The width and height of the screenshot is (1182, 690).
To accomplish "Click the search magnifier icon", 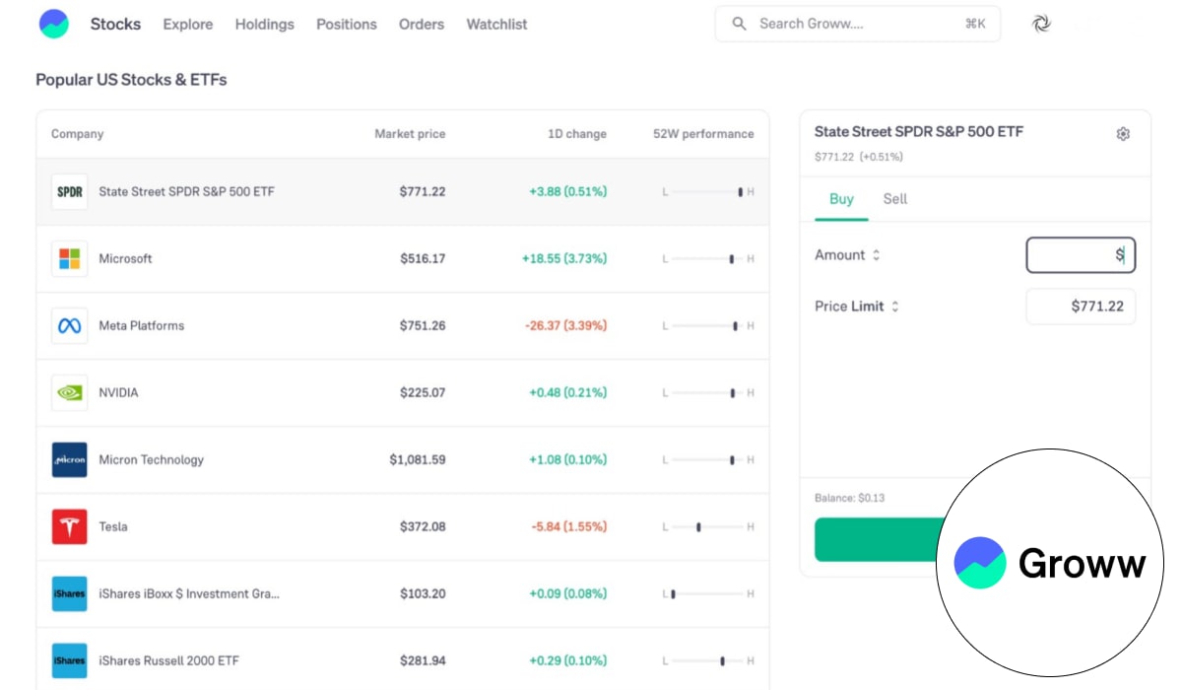I will pyautogui.click(x=740, y=24).
